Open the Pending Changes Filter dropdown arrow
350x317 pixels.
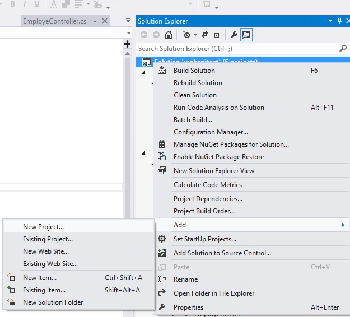click(195, 35)
